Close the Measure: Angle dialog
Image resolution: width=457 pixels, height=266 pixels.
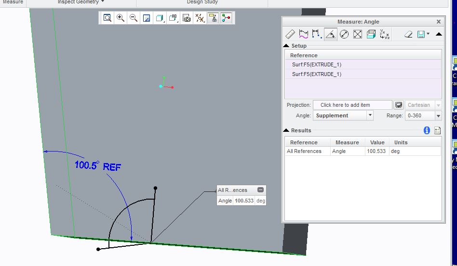point(438,22)
